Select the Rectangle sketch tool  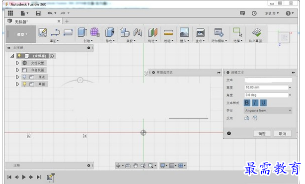(68, 32)
